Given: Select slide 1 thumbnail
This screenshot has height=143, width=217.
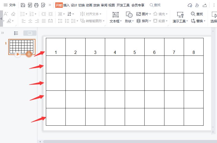Looking at the screenshot, I should tap(22, 46).
